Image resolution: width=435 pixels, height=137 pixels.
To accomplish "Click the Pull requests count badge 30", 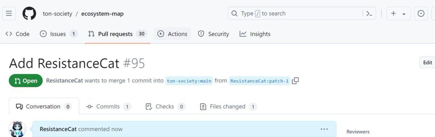I will (x=141, y=34).
